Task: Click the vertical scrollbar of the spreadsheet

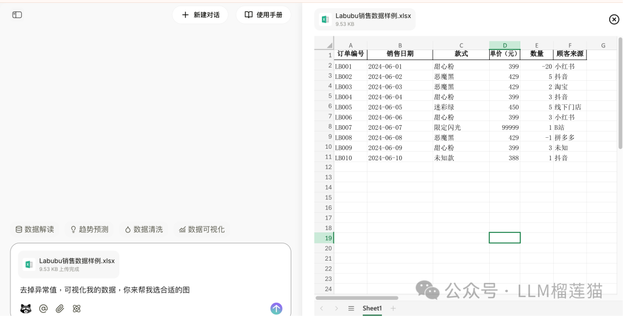Action: 620,93
